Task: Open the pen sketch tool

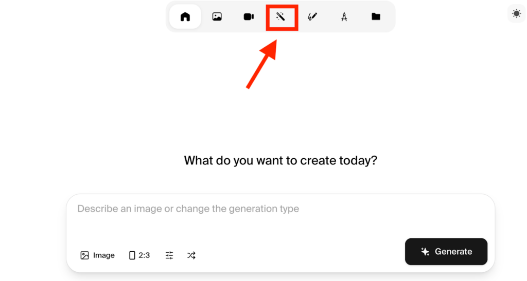Action: 312,17
